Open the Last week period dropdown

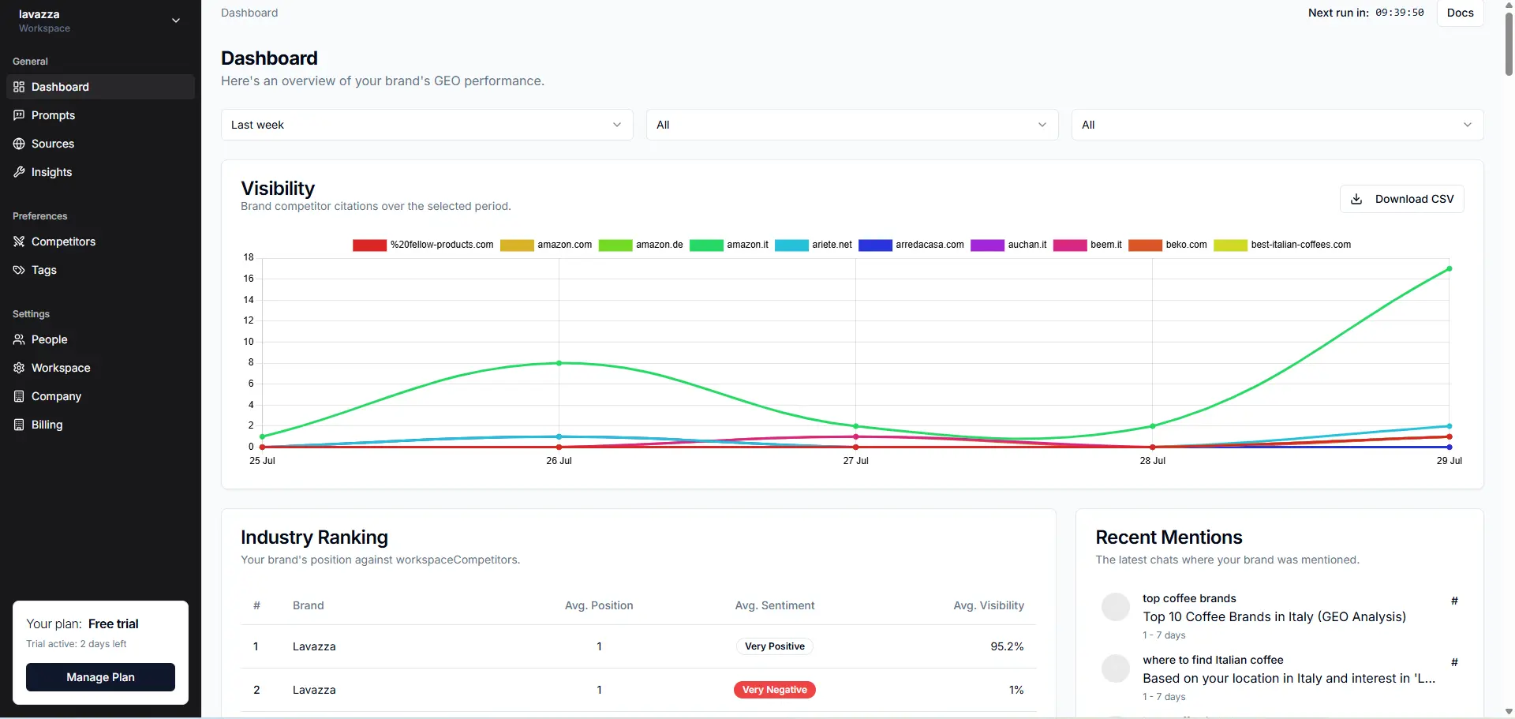(x=427, y=125)
